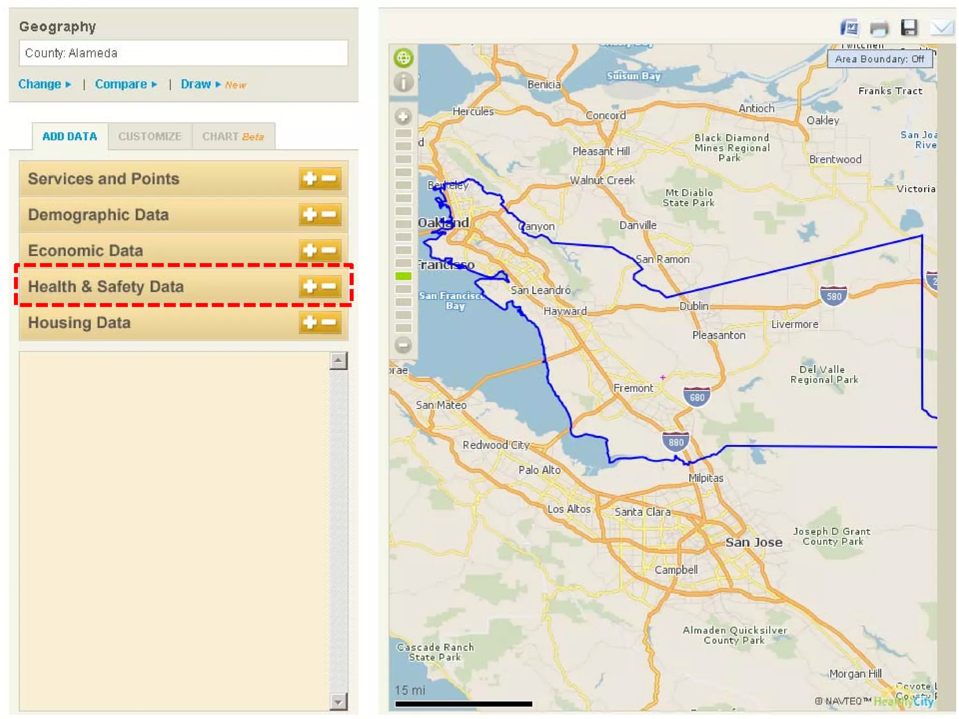This screenshot has height=719, width=959.
Task: Click the printer icon above the map
Action: (879, 28)
